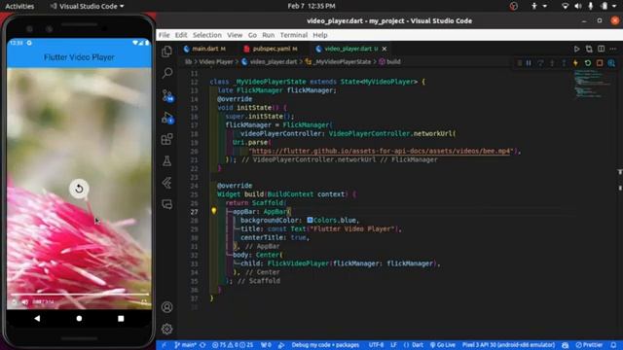
Task: Open the Terminal menu
Action: [294, 35]
